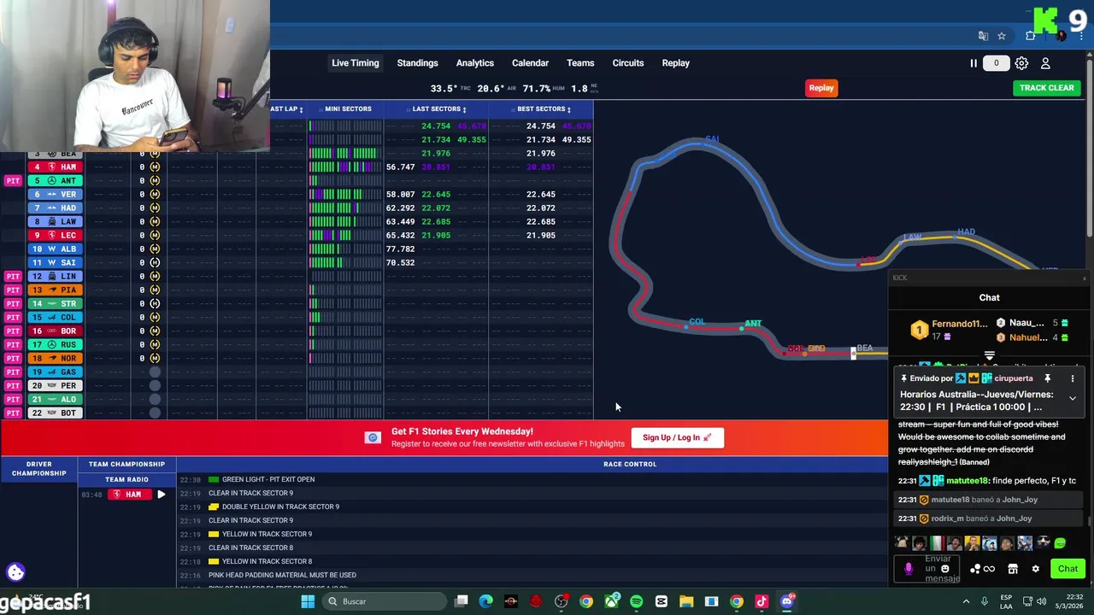Click the delay counter field showing 0
The image size is (1094, 615).
pos(996,63)
